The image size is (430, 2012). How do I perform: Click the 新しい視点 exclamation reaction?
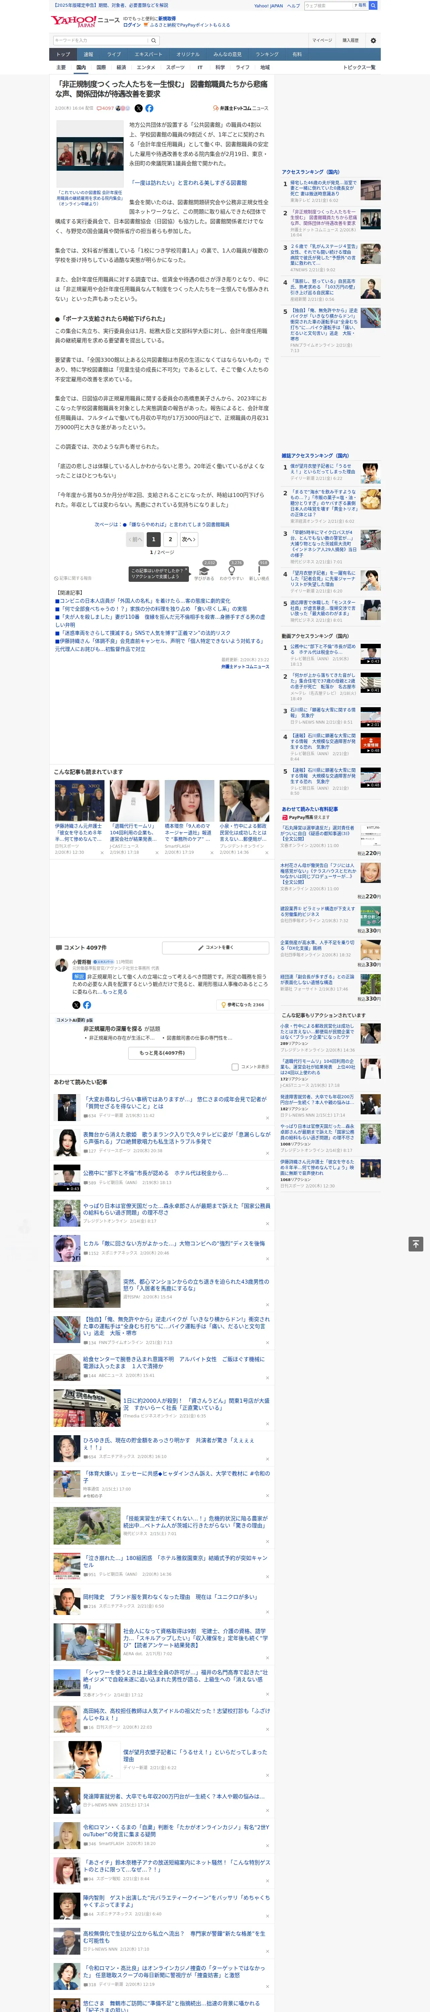coord(259,572)
